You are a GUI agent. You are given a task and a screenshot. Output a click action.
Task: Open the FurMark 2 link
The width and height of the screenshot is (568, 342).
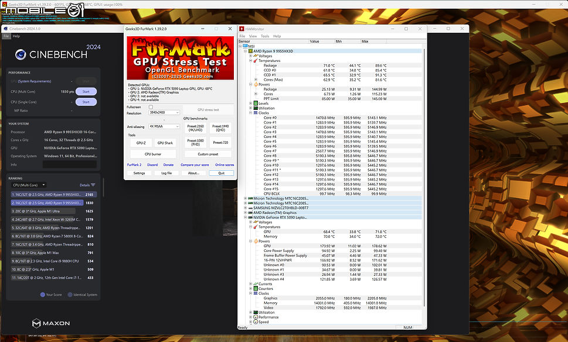click(x=134, y=165)
